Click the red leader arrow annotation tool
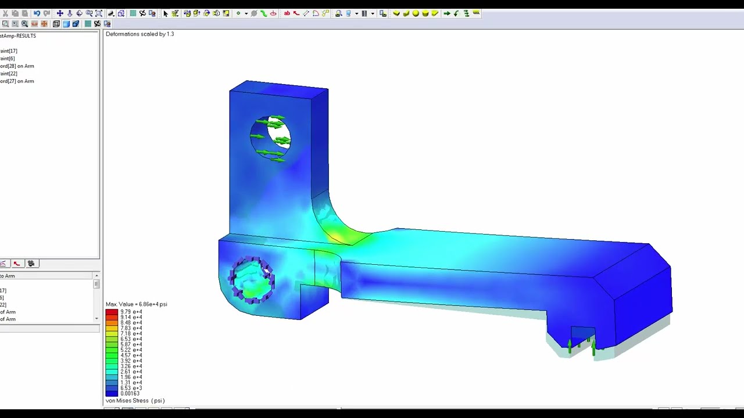The height and width of the screenshot is (418, 744). [x=296, y=13]
